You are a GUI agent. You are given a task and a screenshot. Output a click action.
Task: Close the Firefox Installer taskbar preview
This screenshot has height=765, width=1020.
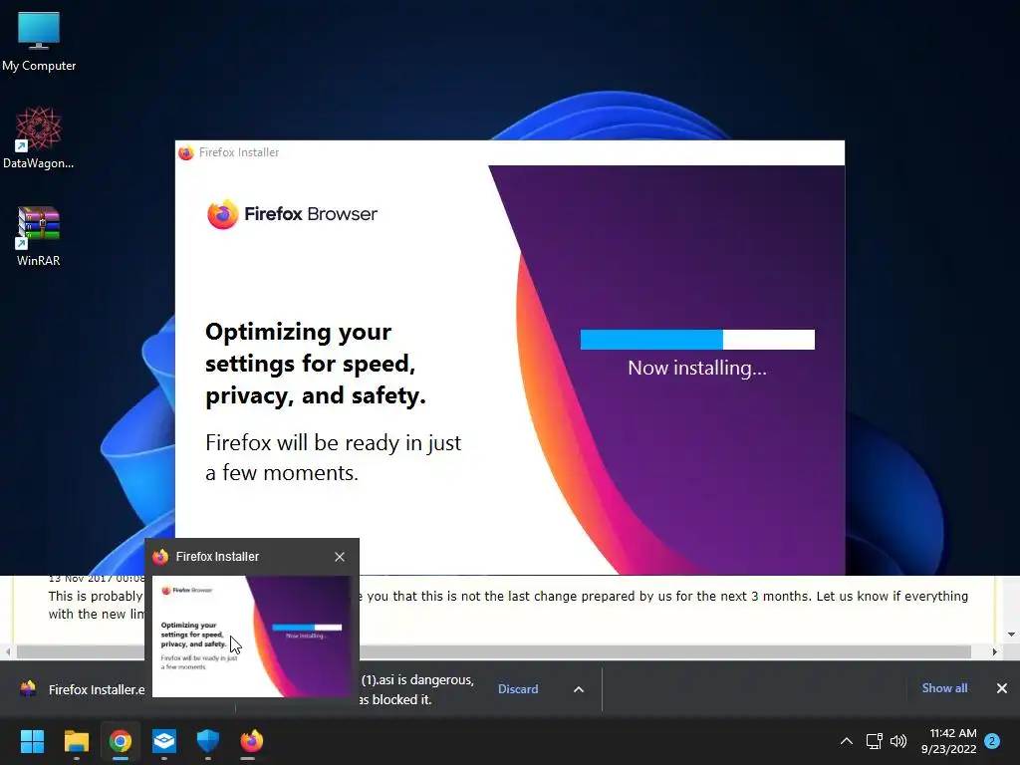[340, 557]
